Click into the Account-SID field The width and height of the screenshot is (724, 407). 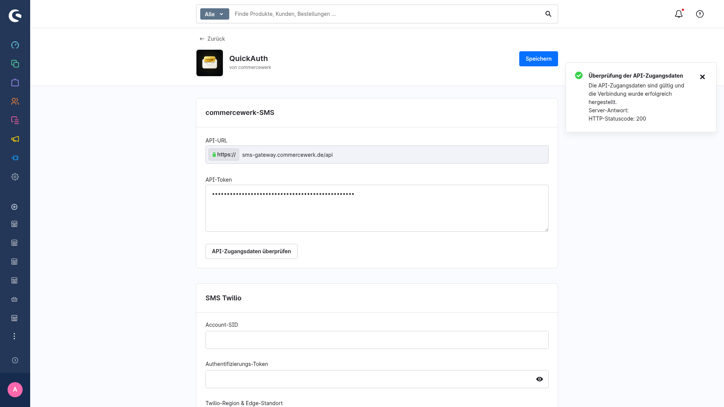(377, 340)
